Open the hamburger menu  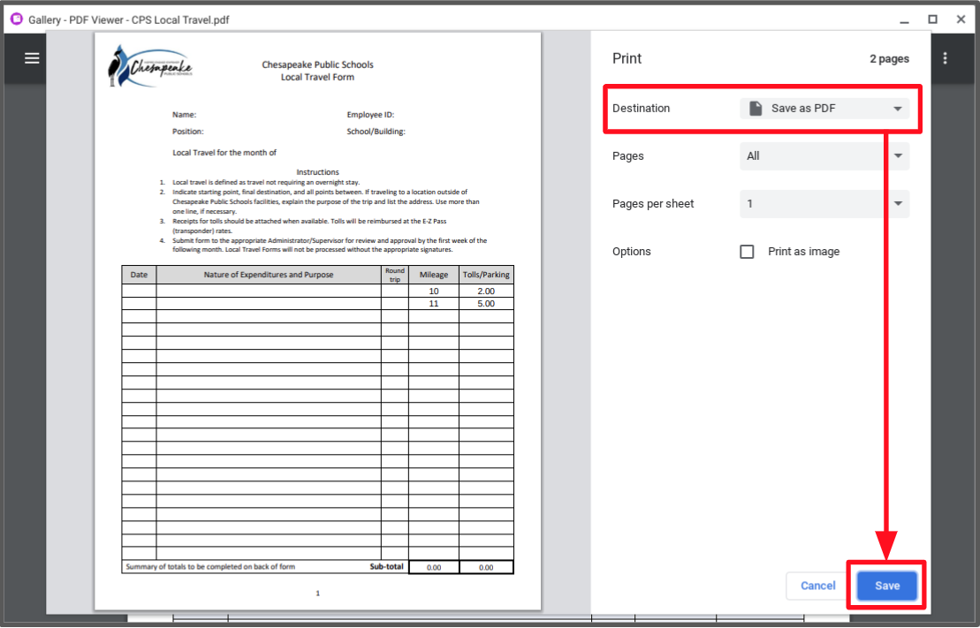(32, 58)
